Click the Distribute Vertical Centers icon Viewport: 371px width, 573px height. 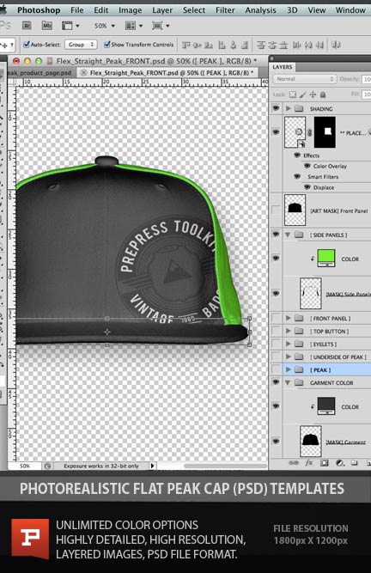click(272, 45)
